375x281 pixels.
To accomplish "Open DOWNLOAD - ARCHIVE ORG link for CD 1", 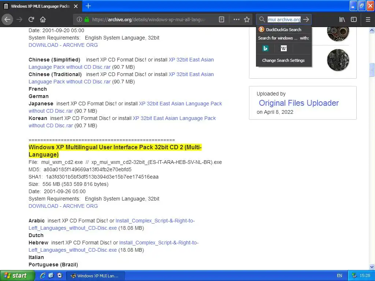I will pos(63,45).
